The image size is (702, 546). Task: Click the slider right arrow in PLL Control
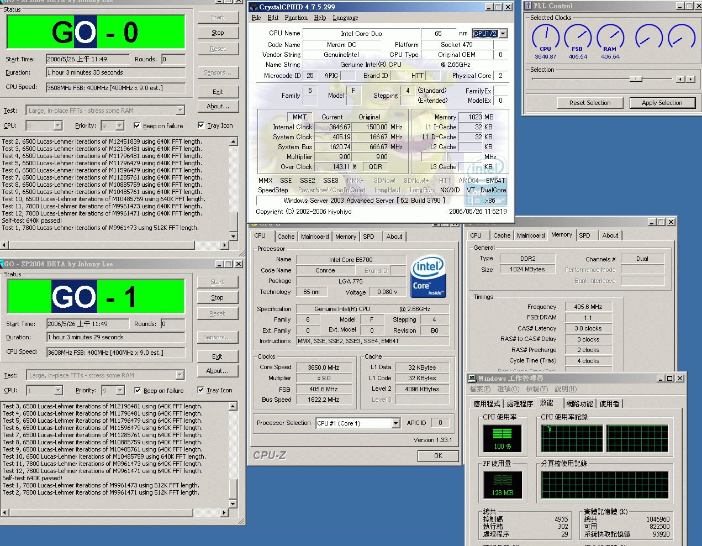(690, 79)
